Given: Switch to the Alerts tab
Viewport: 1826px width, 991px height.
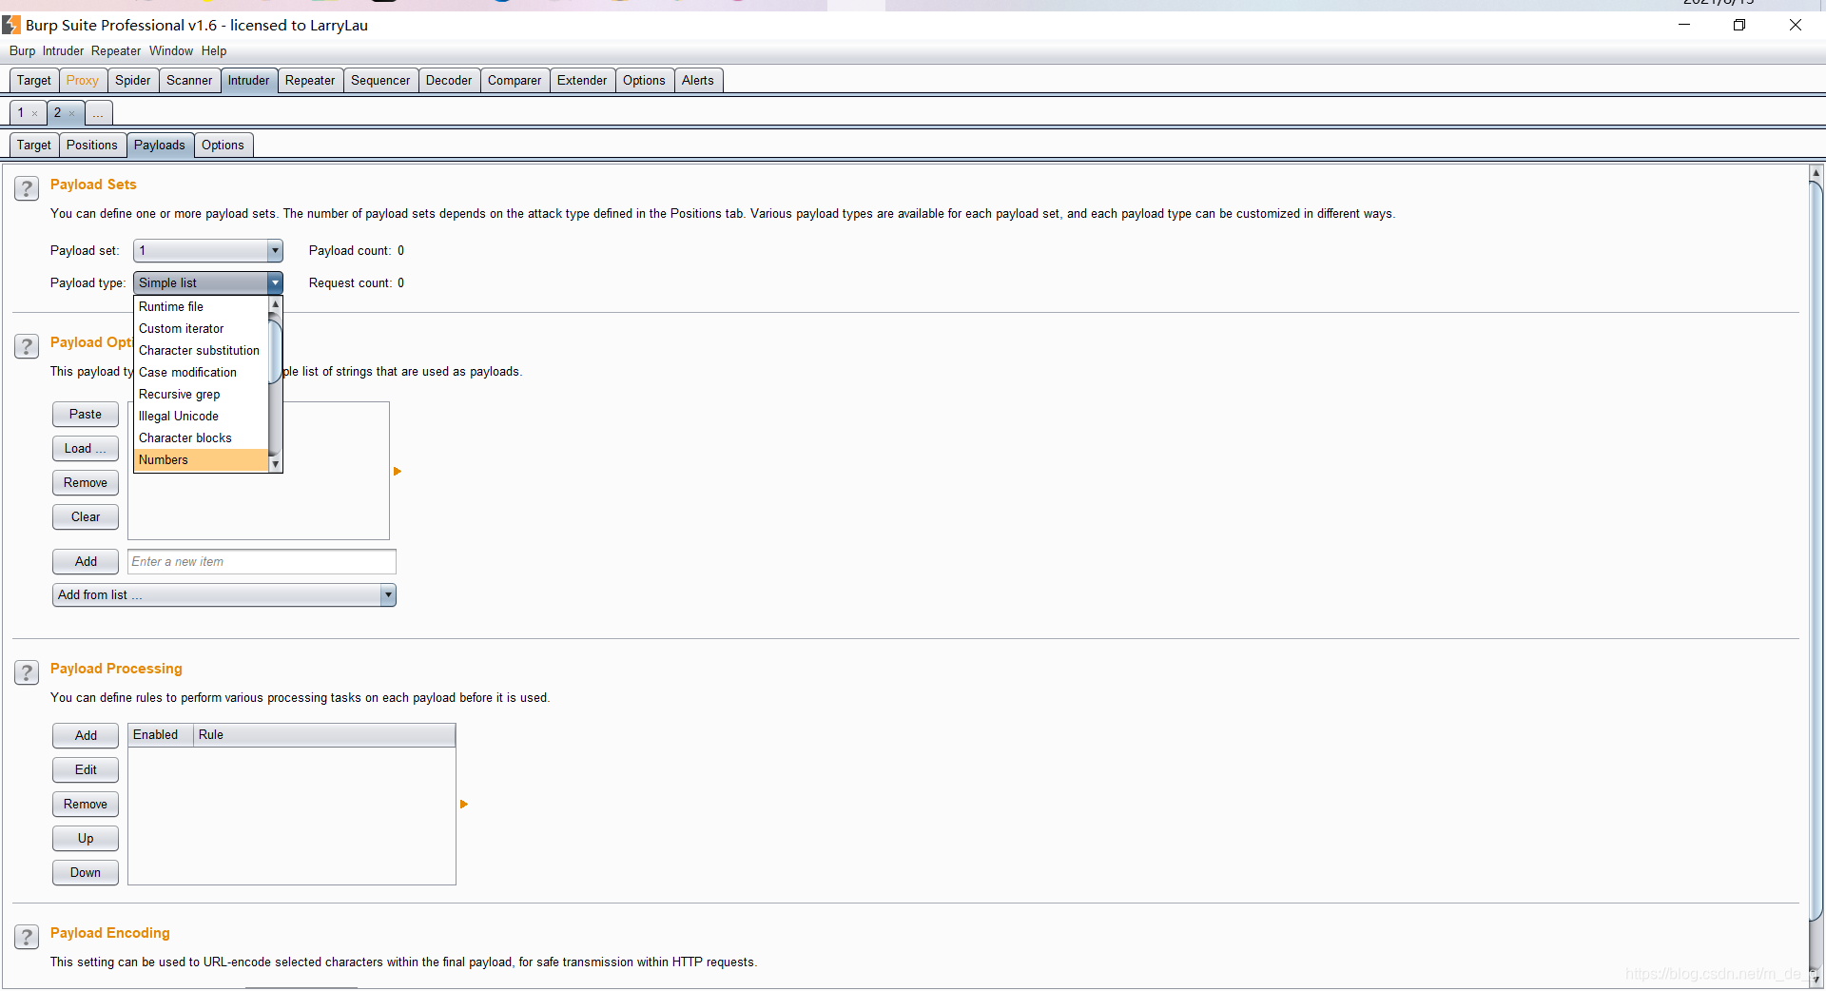Looking at the screenshot, I should point(698,81).
